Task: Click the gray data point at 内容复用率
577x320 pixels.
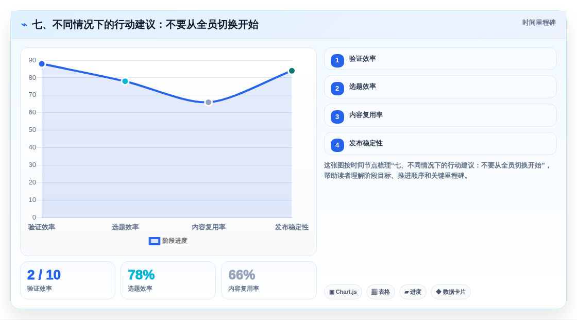Action: click(x=208, y=103)
